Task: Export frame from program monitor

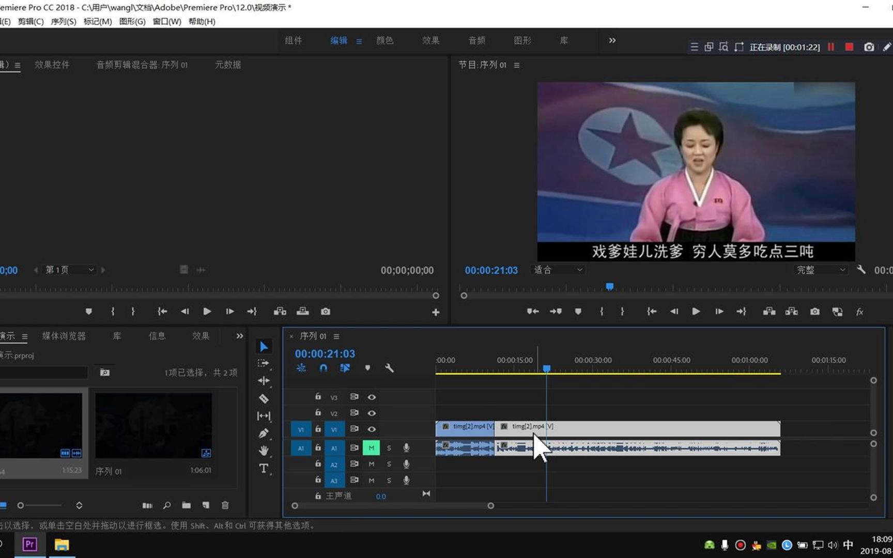Action: (x=815, y=312)
